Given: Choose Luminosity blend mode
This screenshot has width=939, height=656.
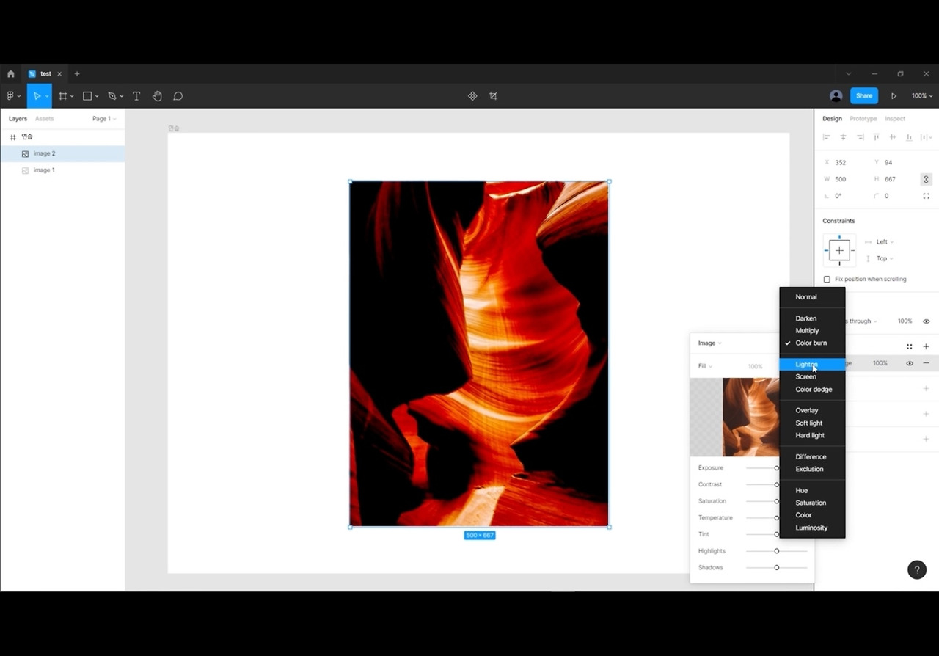Looking at the screenshot, I should (812, 528).
